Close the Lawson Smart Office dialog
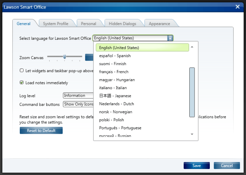Image resolution: width=246 pixels, height=175 pixels. point(237,6)
